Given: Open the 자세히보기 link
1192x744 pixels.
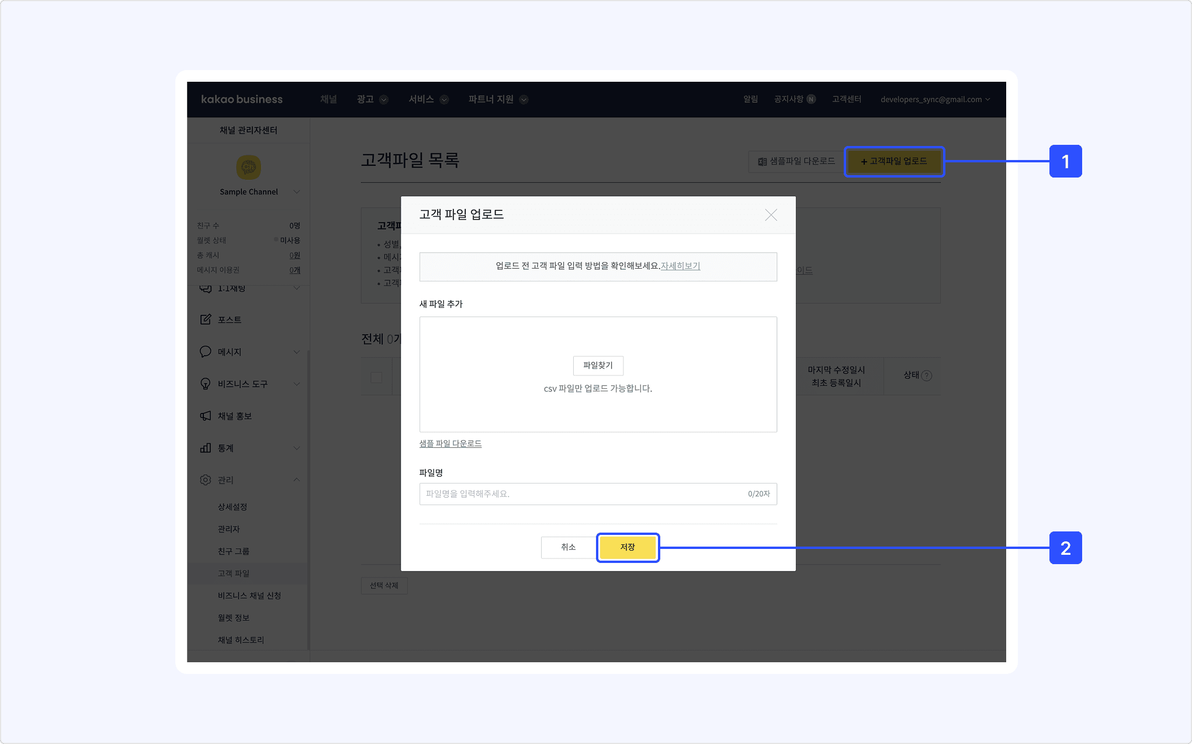Looking at the screenshot, I should pos(680,266).
